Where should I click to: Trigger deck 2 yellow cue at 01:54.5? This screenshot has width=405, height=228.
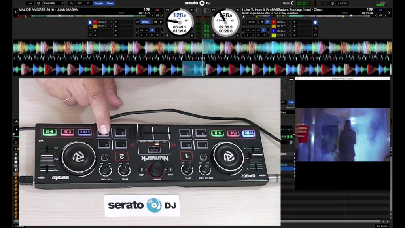[x=274, y=35]
